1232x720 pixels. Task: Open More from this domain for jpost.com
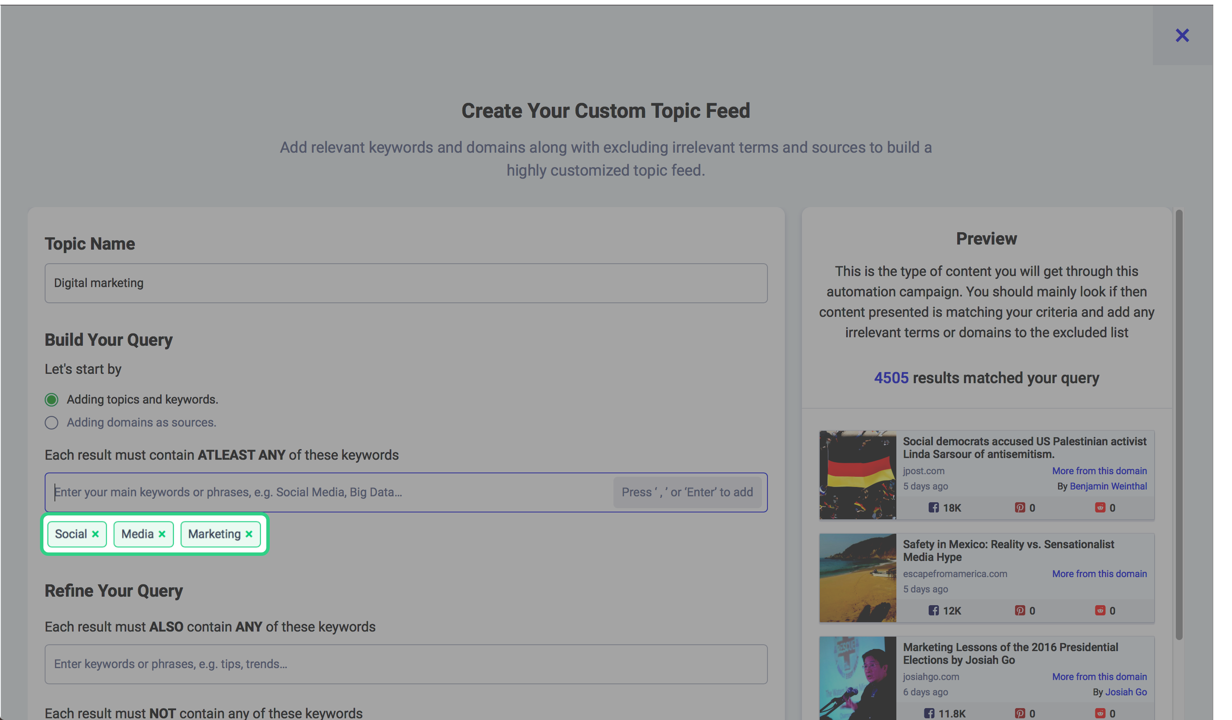coord(1099,471)
